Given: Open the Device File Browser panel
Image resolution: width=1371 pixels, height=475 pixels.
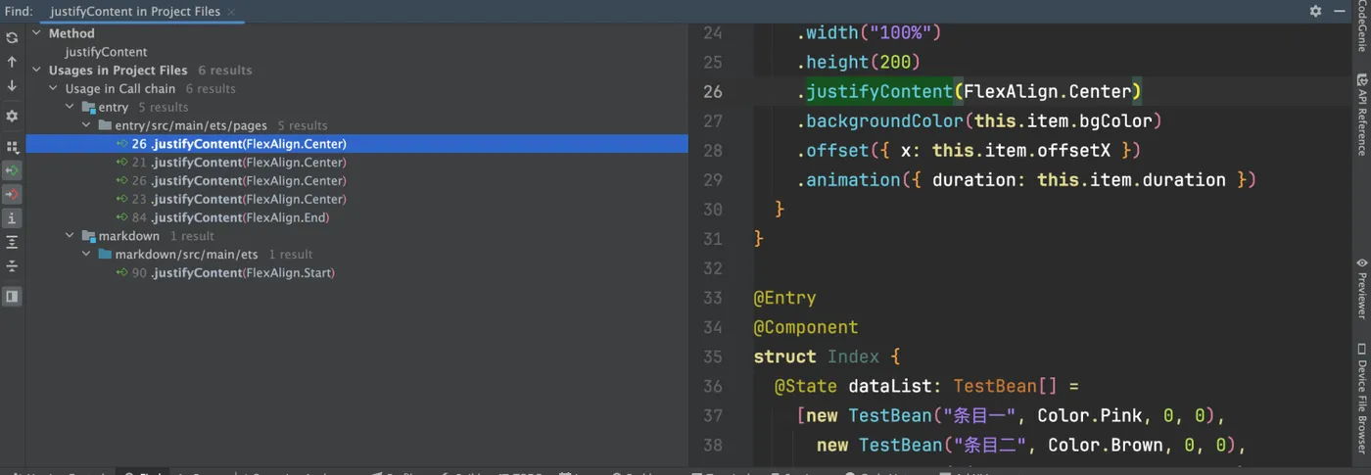Looking at the screenshot, I should click(1361, 398).
